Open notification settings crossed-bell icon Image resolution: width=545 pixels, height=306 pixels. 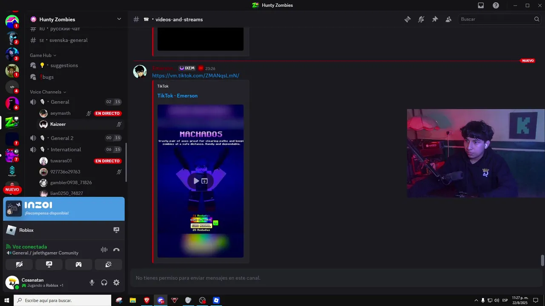pyautogui.click(x=421, y=19)
